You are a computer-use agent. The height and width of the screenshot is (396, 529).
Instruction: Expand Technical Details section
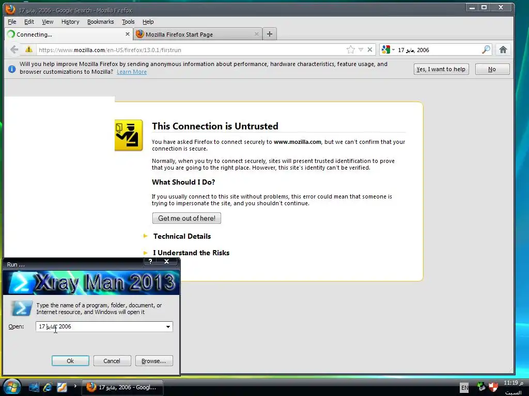point(182,236)
